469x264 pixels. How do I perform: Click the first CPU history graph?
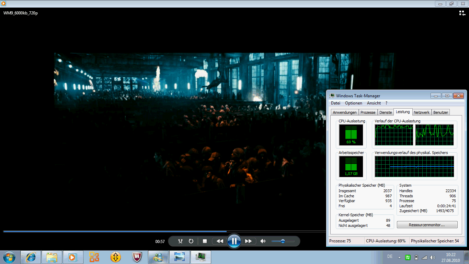pyautogui.click(x=394, y=135)
